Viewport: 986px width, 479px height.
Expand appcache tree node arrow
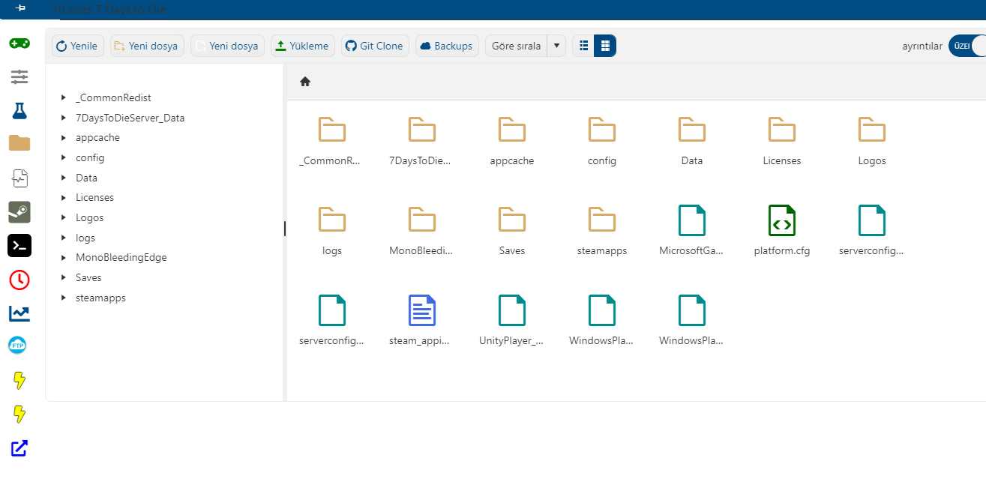click(64, 137)
